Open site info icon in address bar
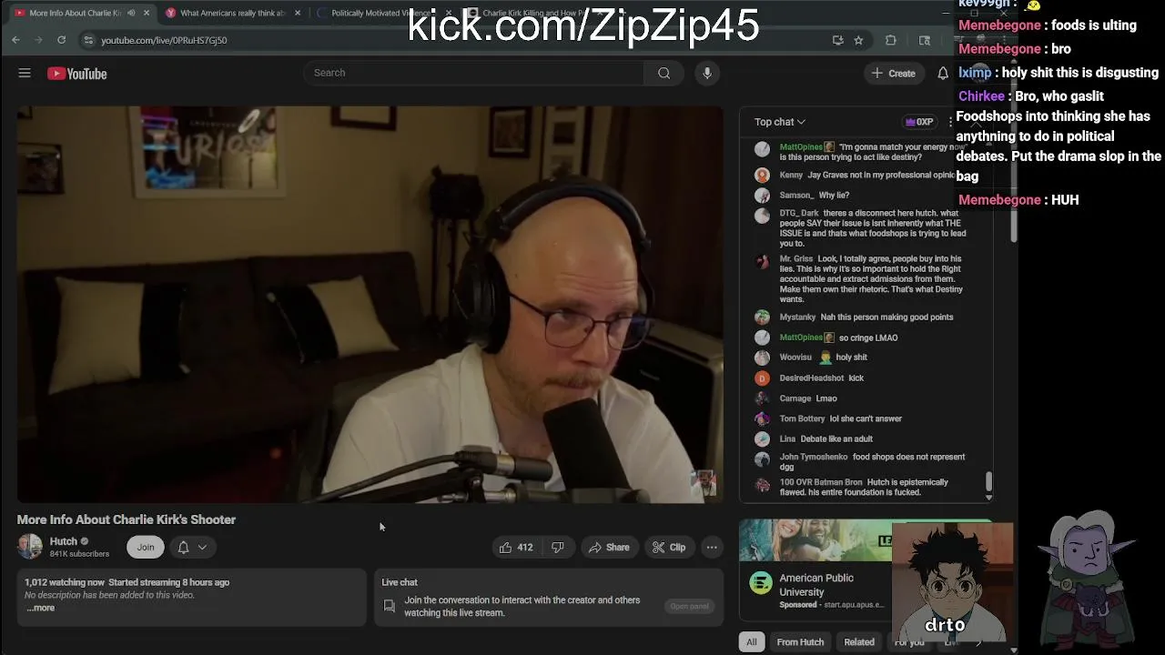1165x655 pixels. 88,40
